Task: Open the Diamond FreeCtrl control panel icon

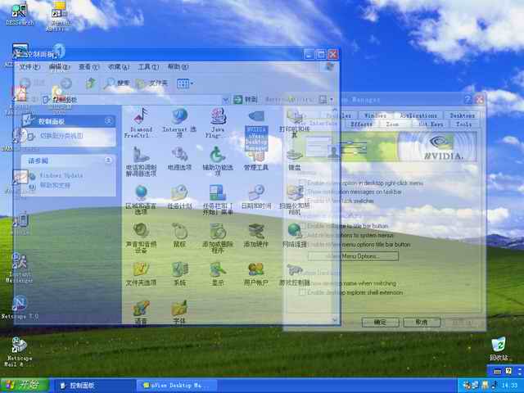Action: 141,120
